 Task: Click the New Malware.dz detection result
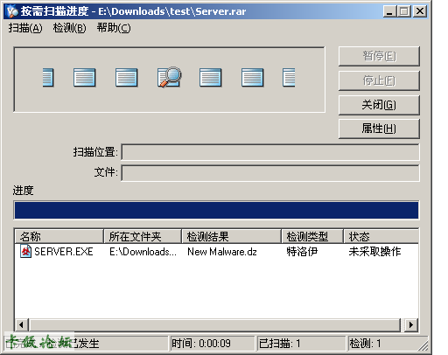(222, 252)
